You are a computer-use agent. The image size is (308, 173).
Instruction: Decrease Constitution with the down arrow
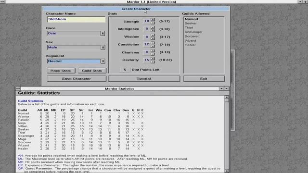click(x=153, y=46)
